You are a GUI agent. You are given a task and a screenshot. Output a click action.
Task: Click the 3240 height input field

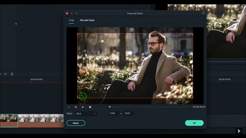[129, 113]
